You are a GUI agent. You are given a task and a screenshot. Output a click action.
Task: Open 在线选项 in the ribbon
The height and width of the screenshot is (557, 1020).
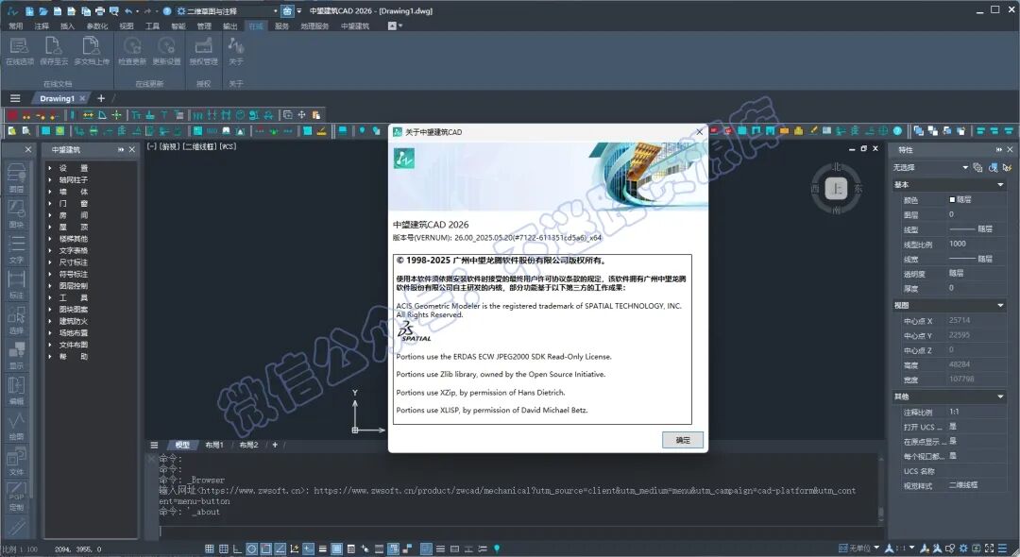tap(20, 51)
